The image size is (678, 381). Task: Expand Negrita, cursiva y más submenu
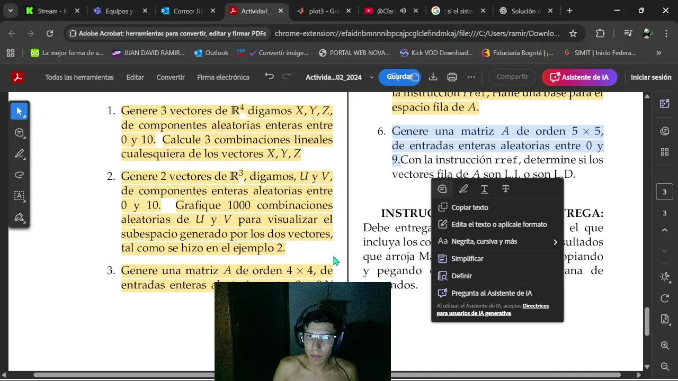click(x=555, y=242)
